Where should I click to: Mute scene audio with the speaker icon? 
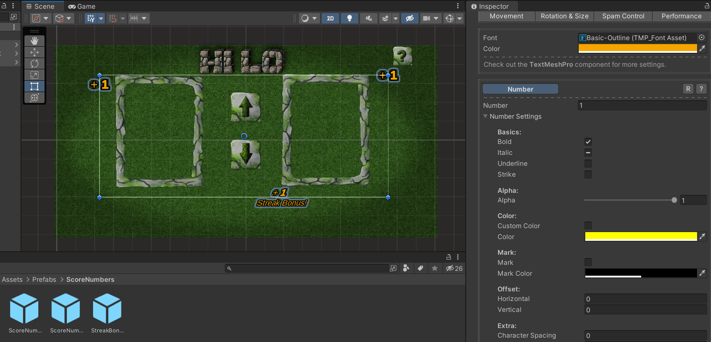369,18
